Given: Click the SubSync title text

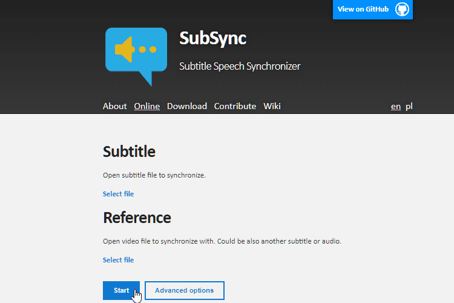Looking at the screenshot, I should pos(213,39).
